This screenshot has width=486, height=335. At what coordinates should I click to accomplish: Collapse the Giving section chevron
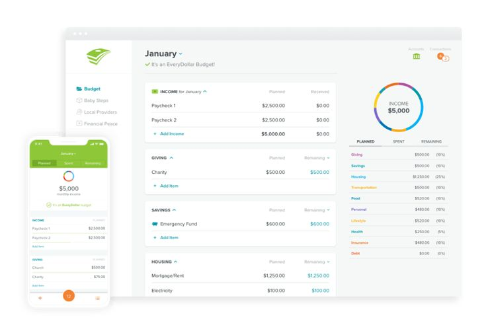tap(171, 158)
